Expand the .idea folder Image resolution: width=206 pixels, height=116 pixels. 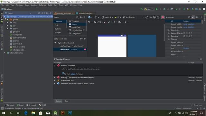(7, 23)
